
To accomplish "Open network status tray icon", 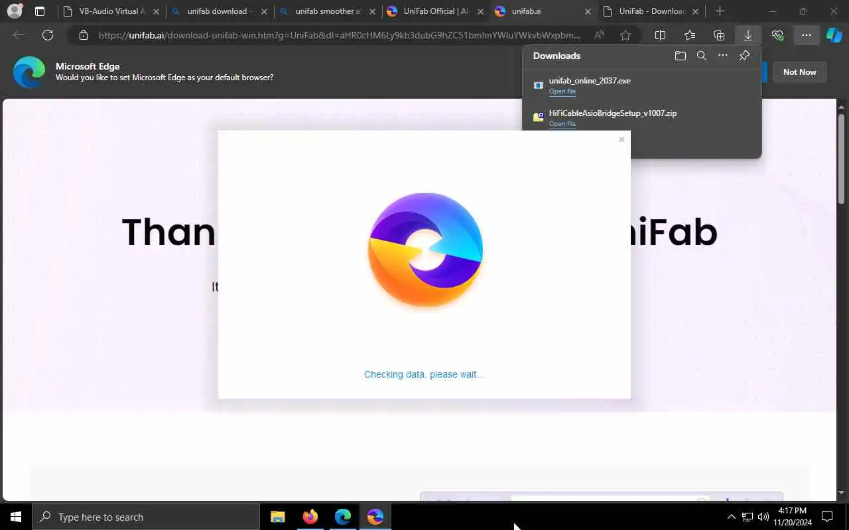I will [748, 517].
